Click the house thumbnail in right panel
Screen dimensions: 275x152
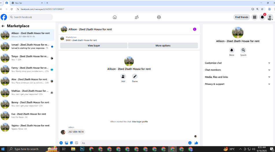coord(238,33)
